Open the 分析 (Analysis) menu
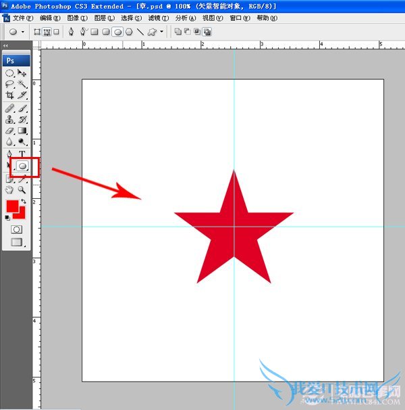This screenshot has width=405, height=410. (x=186, y=18)
